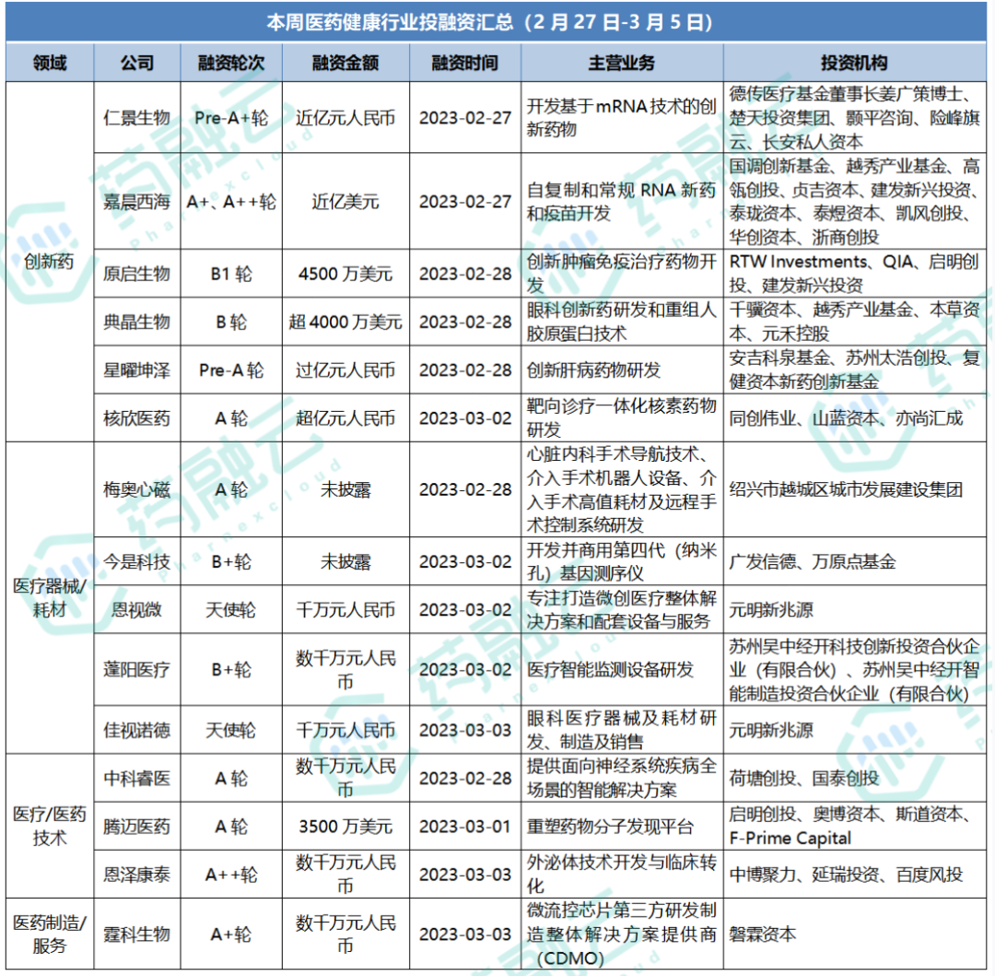Select the B1 轮 round cell
995x976 pixels.
tap(231, 274)
